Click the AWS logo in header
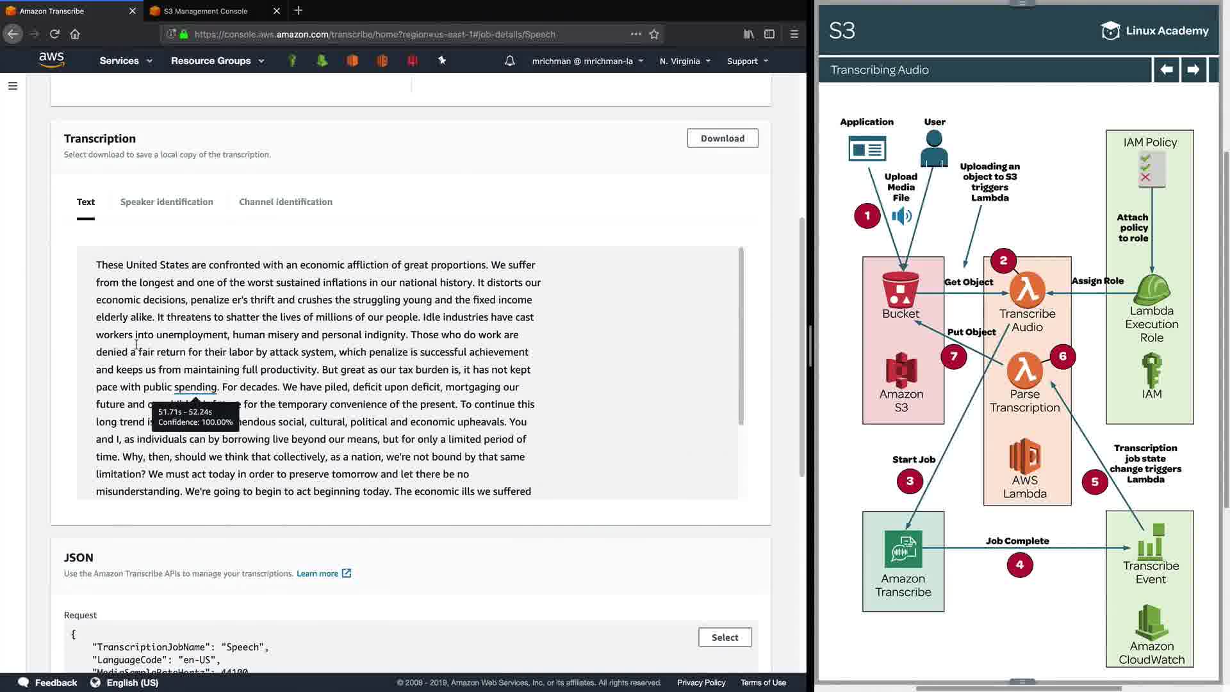Viewport: 1230px width, 692px height. click(x=51, y=60)
